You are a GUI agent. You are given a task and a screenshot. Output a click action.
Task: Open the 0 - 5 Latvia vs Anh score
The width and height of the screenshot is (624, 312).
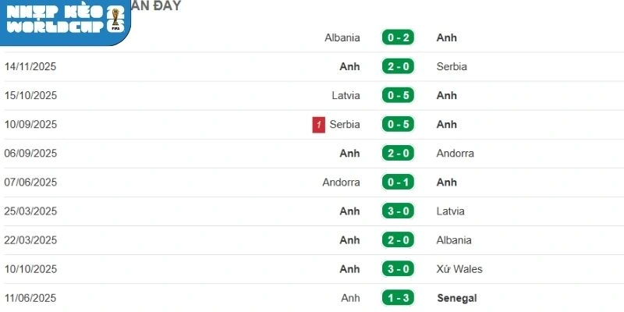pyautogui.click(x=398, y=95)
